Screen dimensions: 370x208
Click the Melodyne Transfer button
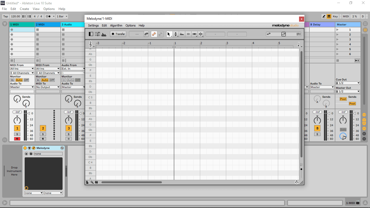click(118, 34)
